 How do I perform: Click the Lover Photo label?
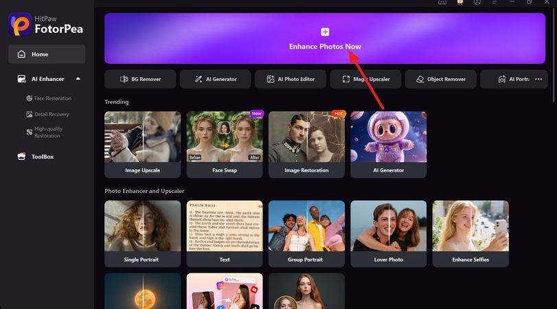point(389,260)
